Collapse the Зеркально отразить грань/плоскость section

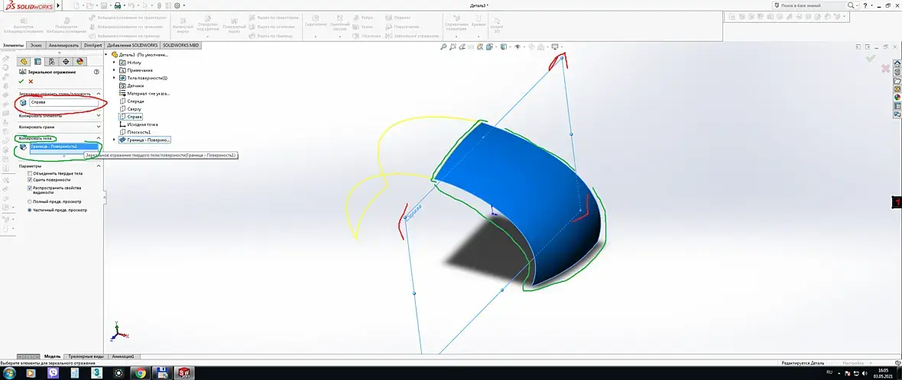coord(99,94)
